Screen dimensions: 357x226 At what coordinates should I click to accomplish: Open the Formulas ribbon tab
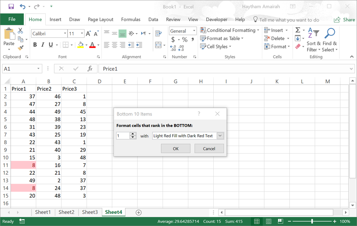(x=131, y=20)
